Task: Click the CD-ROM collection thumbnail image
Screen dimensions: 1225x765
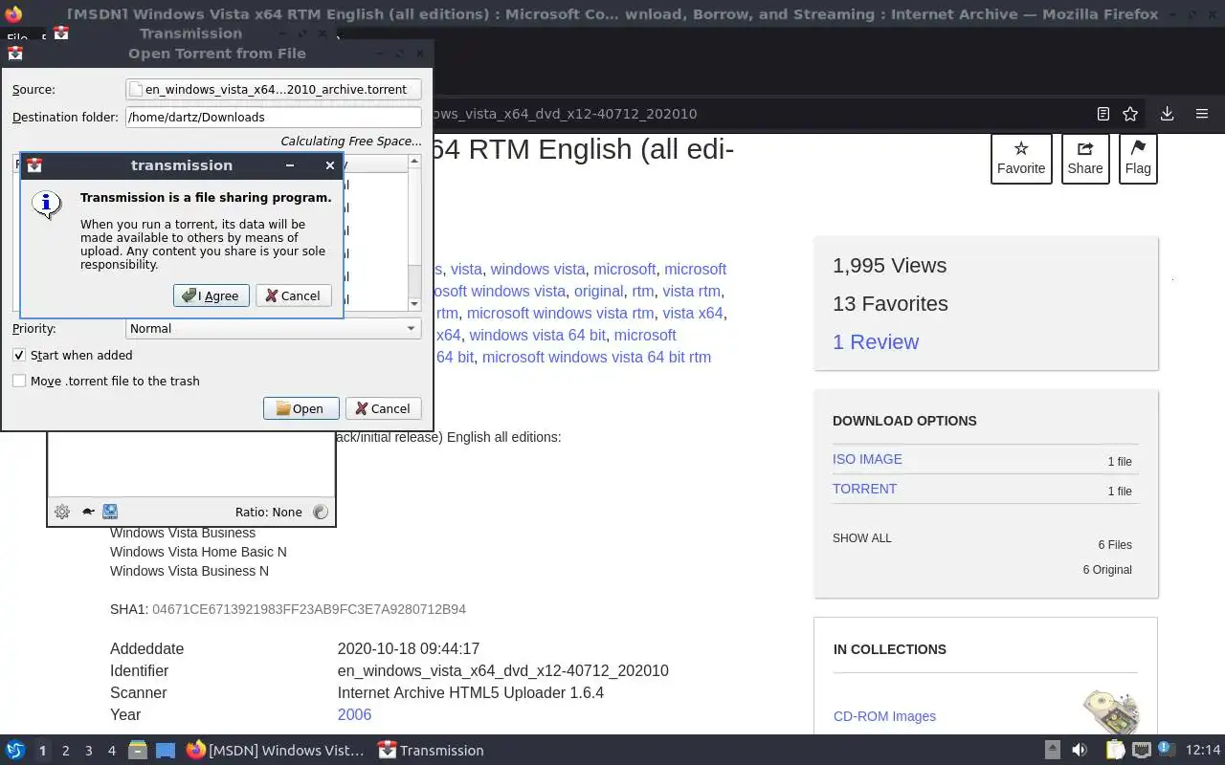Action: point(1111,713)
